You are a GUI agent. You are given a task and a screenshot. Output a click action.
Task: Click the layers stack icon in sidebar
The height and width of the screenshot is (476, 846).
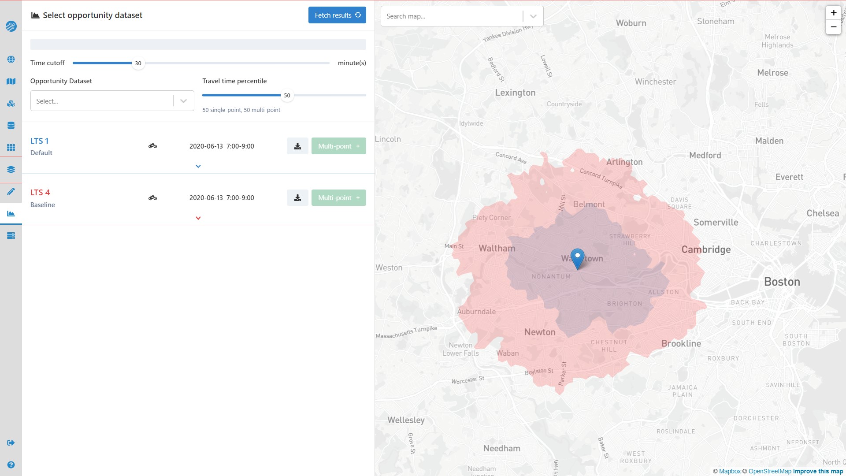[x=11, y=169]
